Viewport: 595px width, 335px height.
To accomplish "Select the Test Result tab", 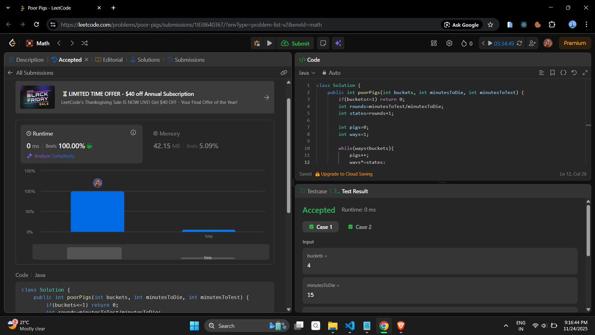I will [x=351, y=191].
